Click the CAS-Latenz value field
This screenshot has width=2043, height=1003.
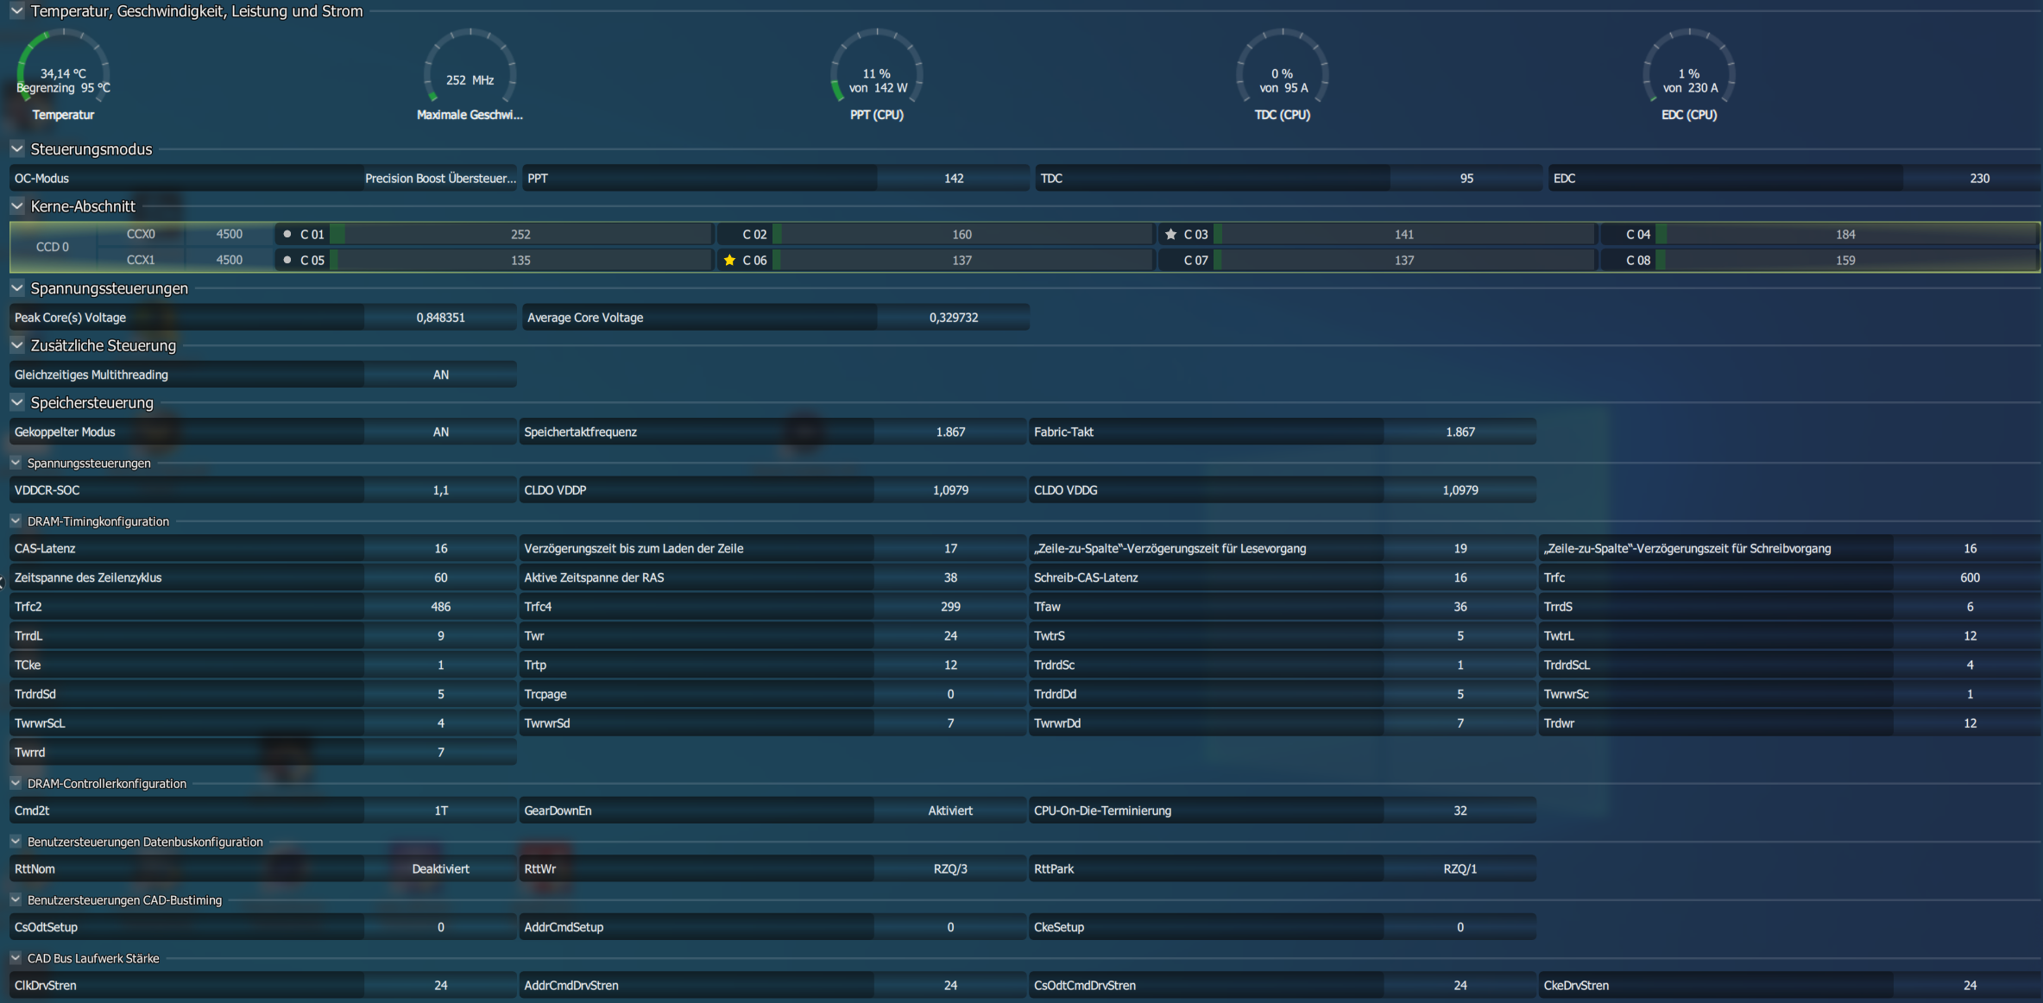[x=440, y=548]
